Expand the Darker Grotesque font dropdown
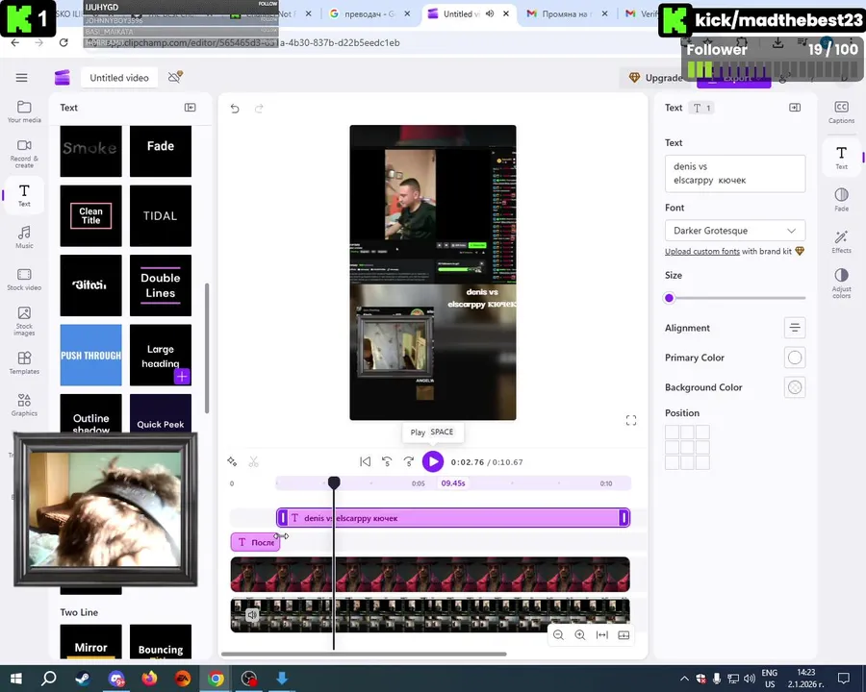 coord(735,231)
